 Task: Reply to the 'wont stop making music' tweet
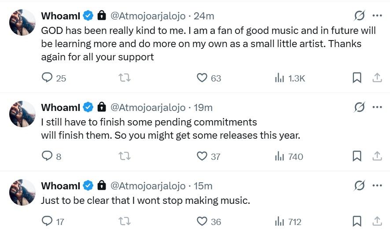(48, 221)
